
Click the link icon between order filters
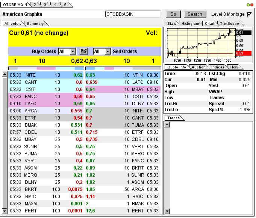click(x=84, y=51)
